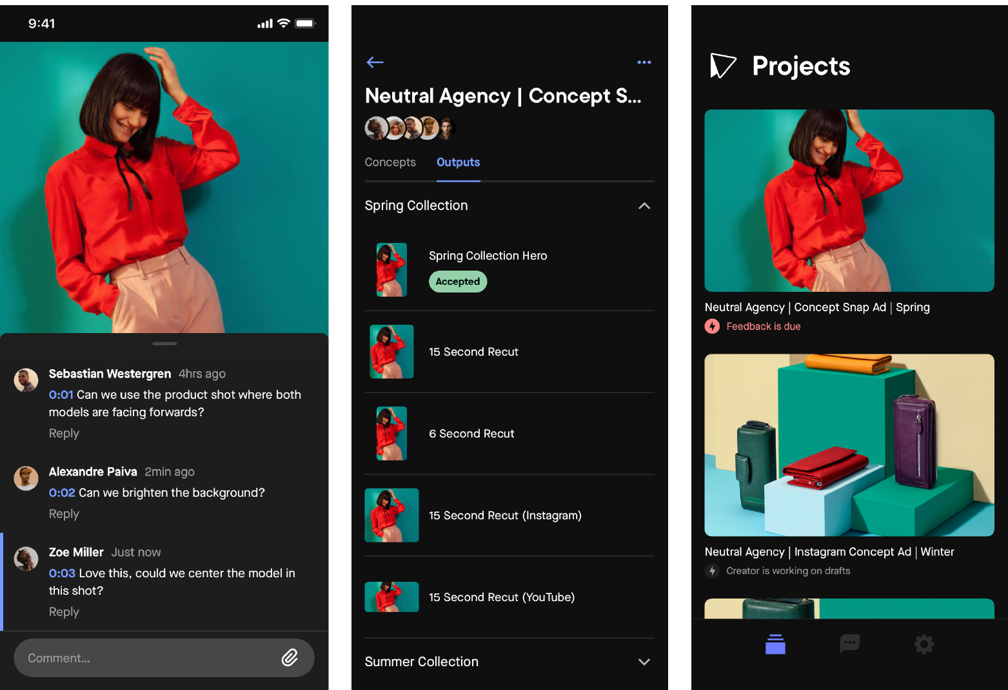Viewport: 1008px width, 690px height.
Task: Open 15 Second Recut (Instagram) thumbnail
Action: 391,515
